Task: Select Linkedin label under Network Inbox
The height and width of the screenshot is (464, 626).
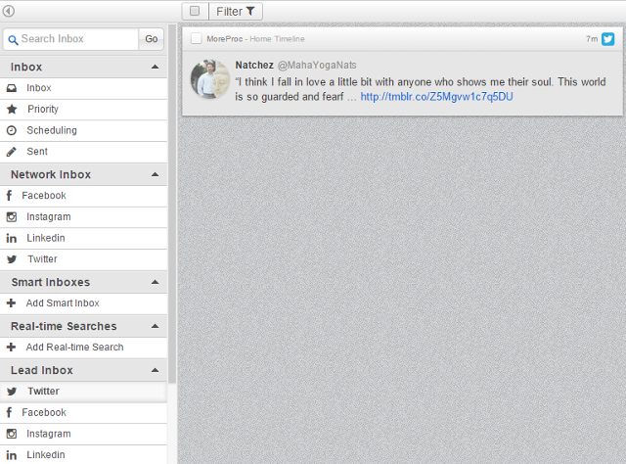Action: tap(46, 238)
